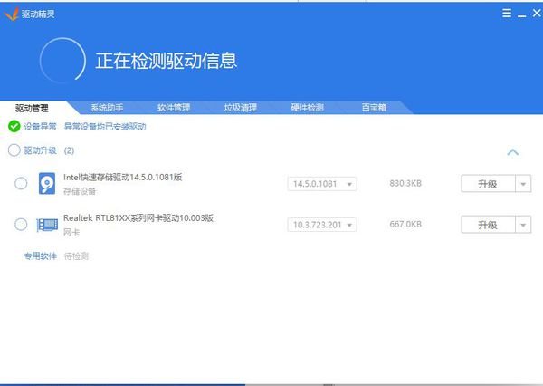Switch to the 软件管理 tab
This screenshot has width=543, height=386.
(x=174, y=108)
